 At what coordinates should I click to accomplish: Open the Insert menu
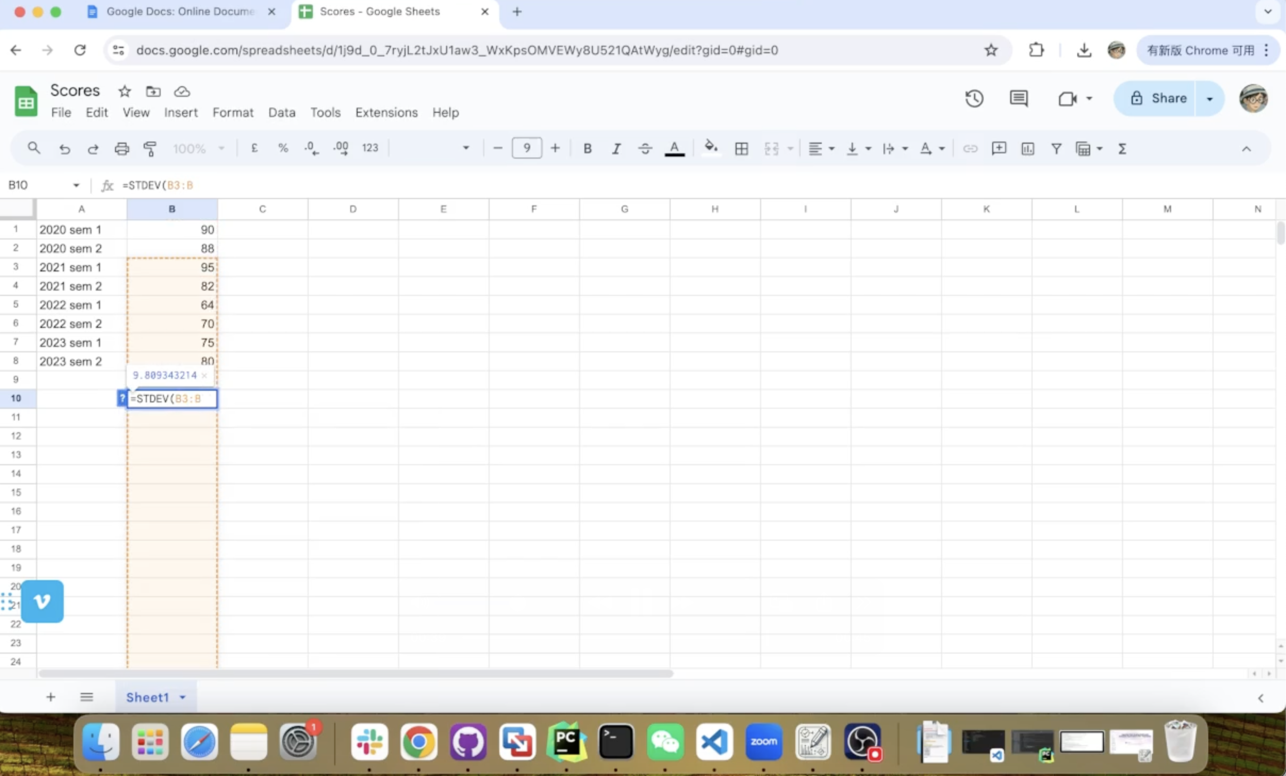point(181,112)
